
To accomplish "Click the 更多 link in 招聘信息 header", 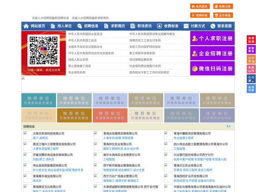I will pos(229,126).
